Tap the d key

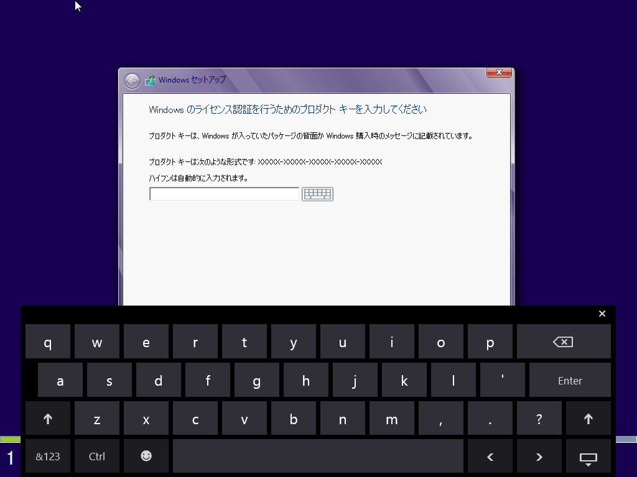(x=159, y=380)
